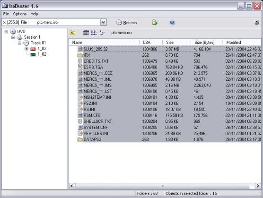The width and height of the screenshot is (263, 198).
Task: Sort by the Size (Bytes) column header
Action: (x=207, y=43)
